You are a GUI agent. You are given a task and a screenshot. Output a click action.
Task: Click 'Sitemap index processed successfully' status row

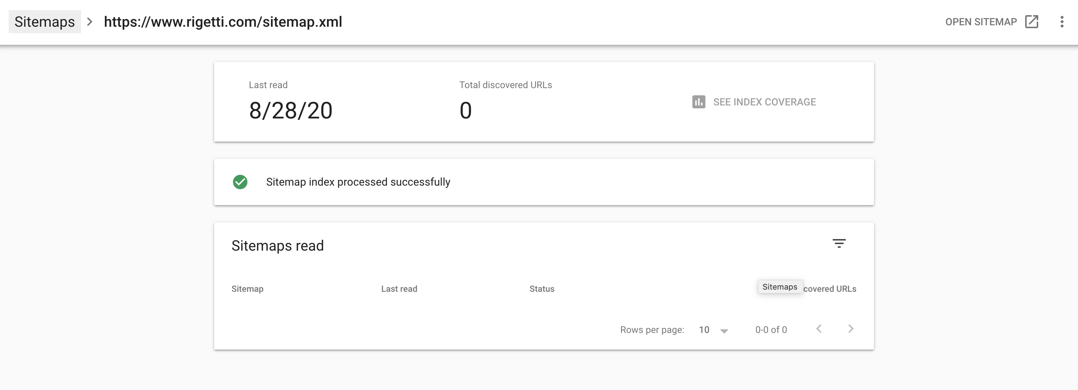point(544,182)
